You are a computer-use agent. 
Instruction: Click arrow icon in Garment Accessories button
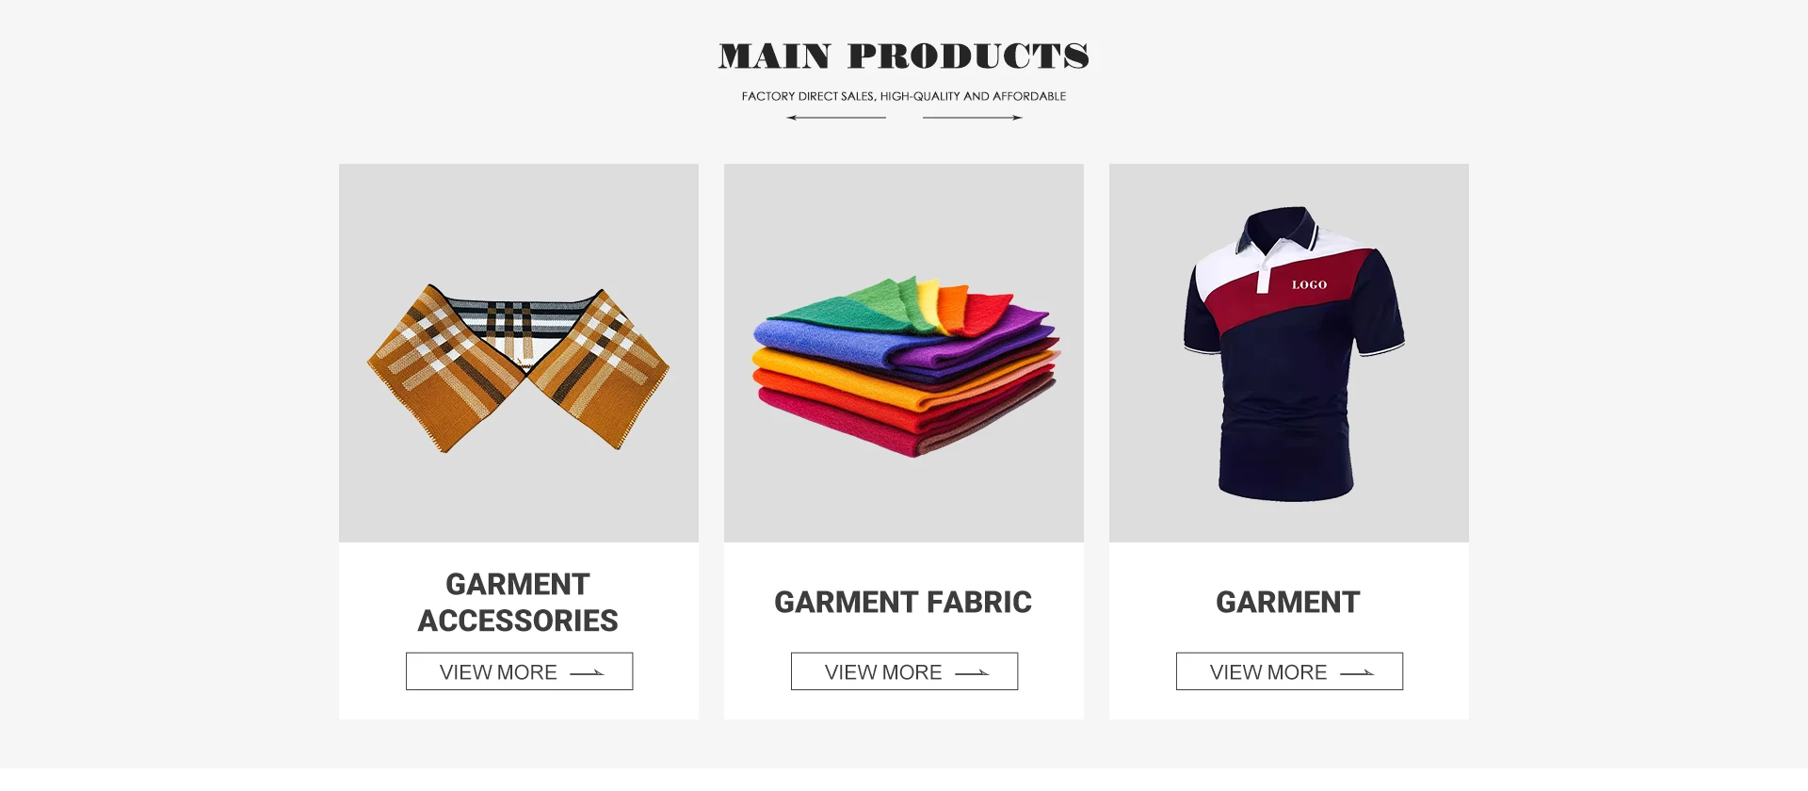pos(587,673)
